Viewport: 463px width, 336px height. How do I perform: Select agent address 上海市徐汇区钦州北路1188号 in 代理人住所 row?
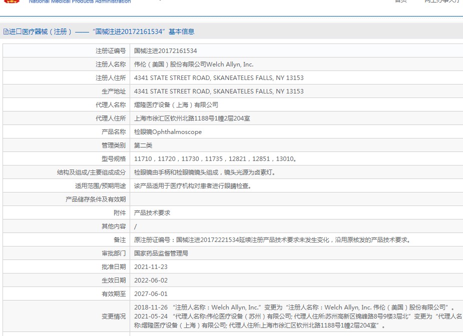192,118
